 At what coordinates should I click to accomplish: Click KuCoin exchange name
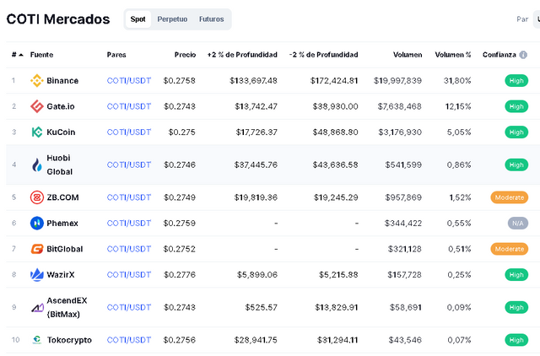pyautogui.click(x=61, y=132)
